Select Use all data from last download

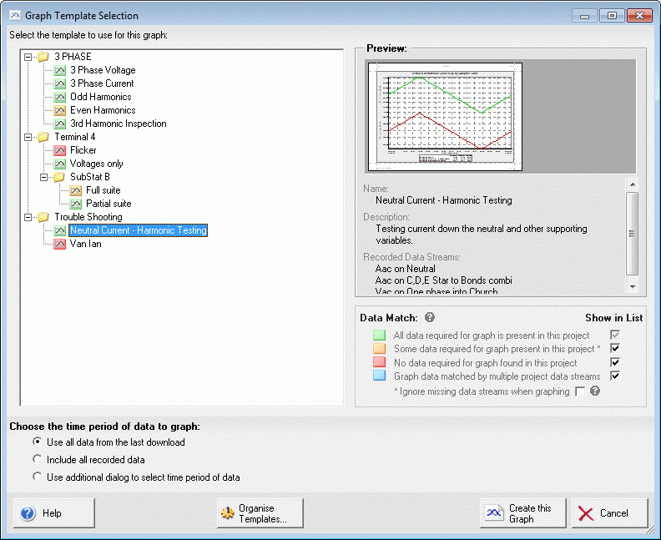click(37, 442)
